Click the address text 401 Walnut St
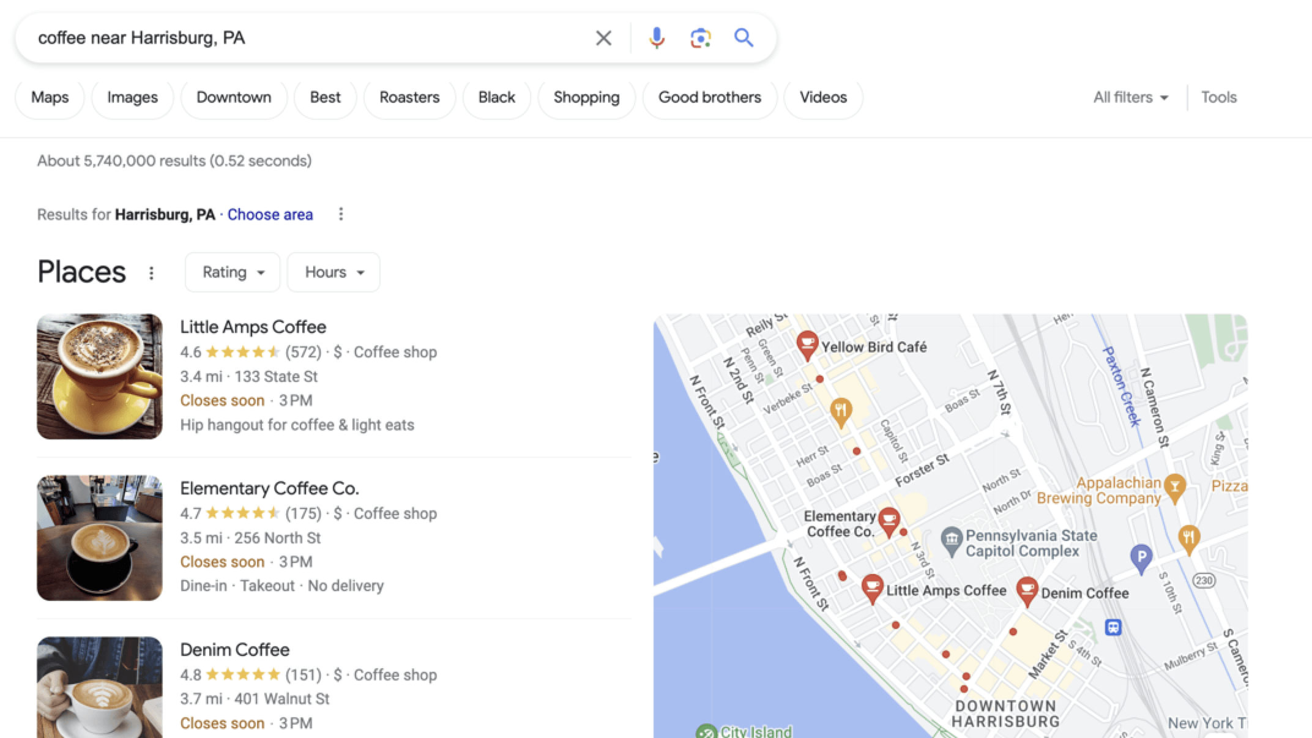Viewport: 1312px width, 738px height. click(x=281, y=699)
